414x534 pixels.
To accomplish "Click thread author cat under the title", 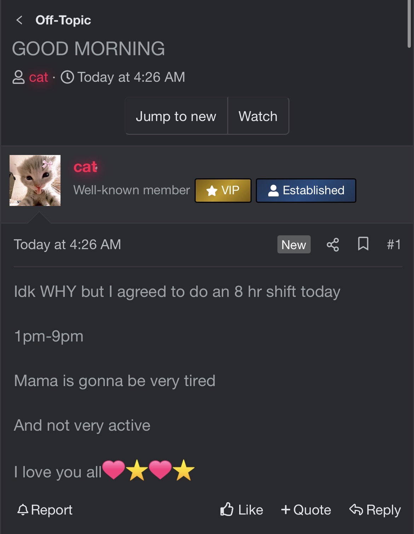I will [38, 77].
